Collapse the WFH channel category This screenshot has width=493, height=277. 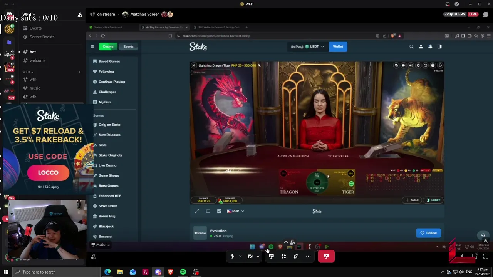(x=28, y=72)
